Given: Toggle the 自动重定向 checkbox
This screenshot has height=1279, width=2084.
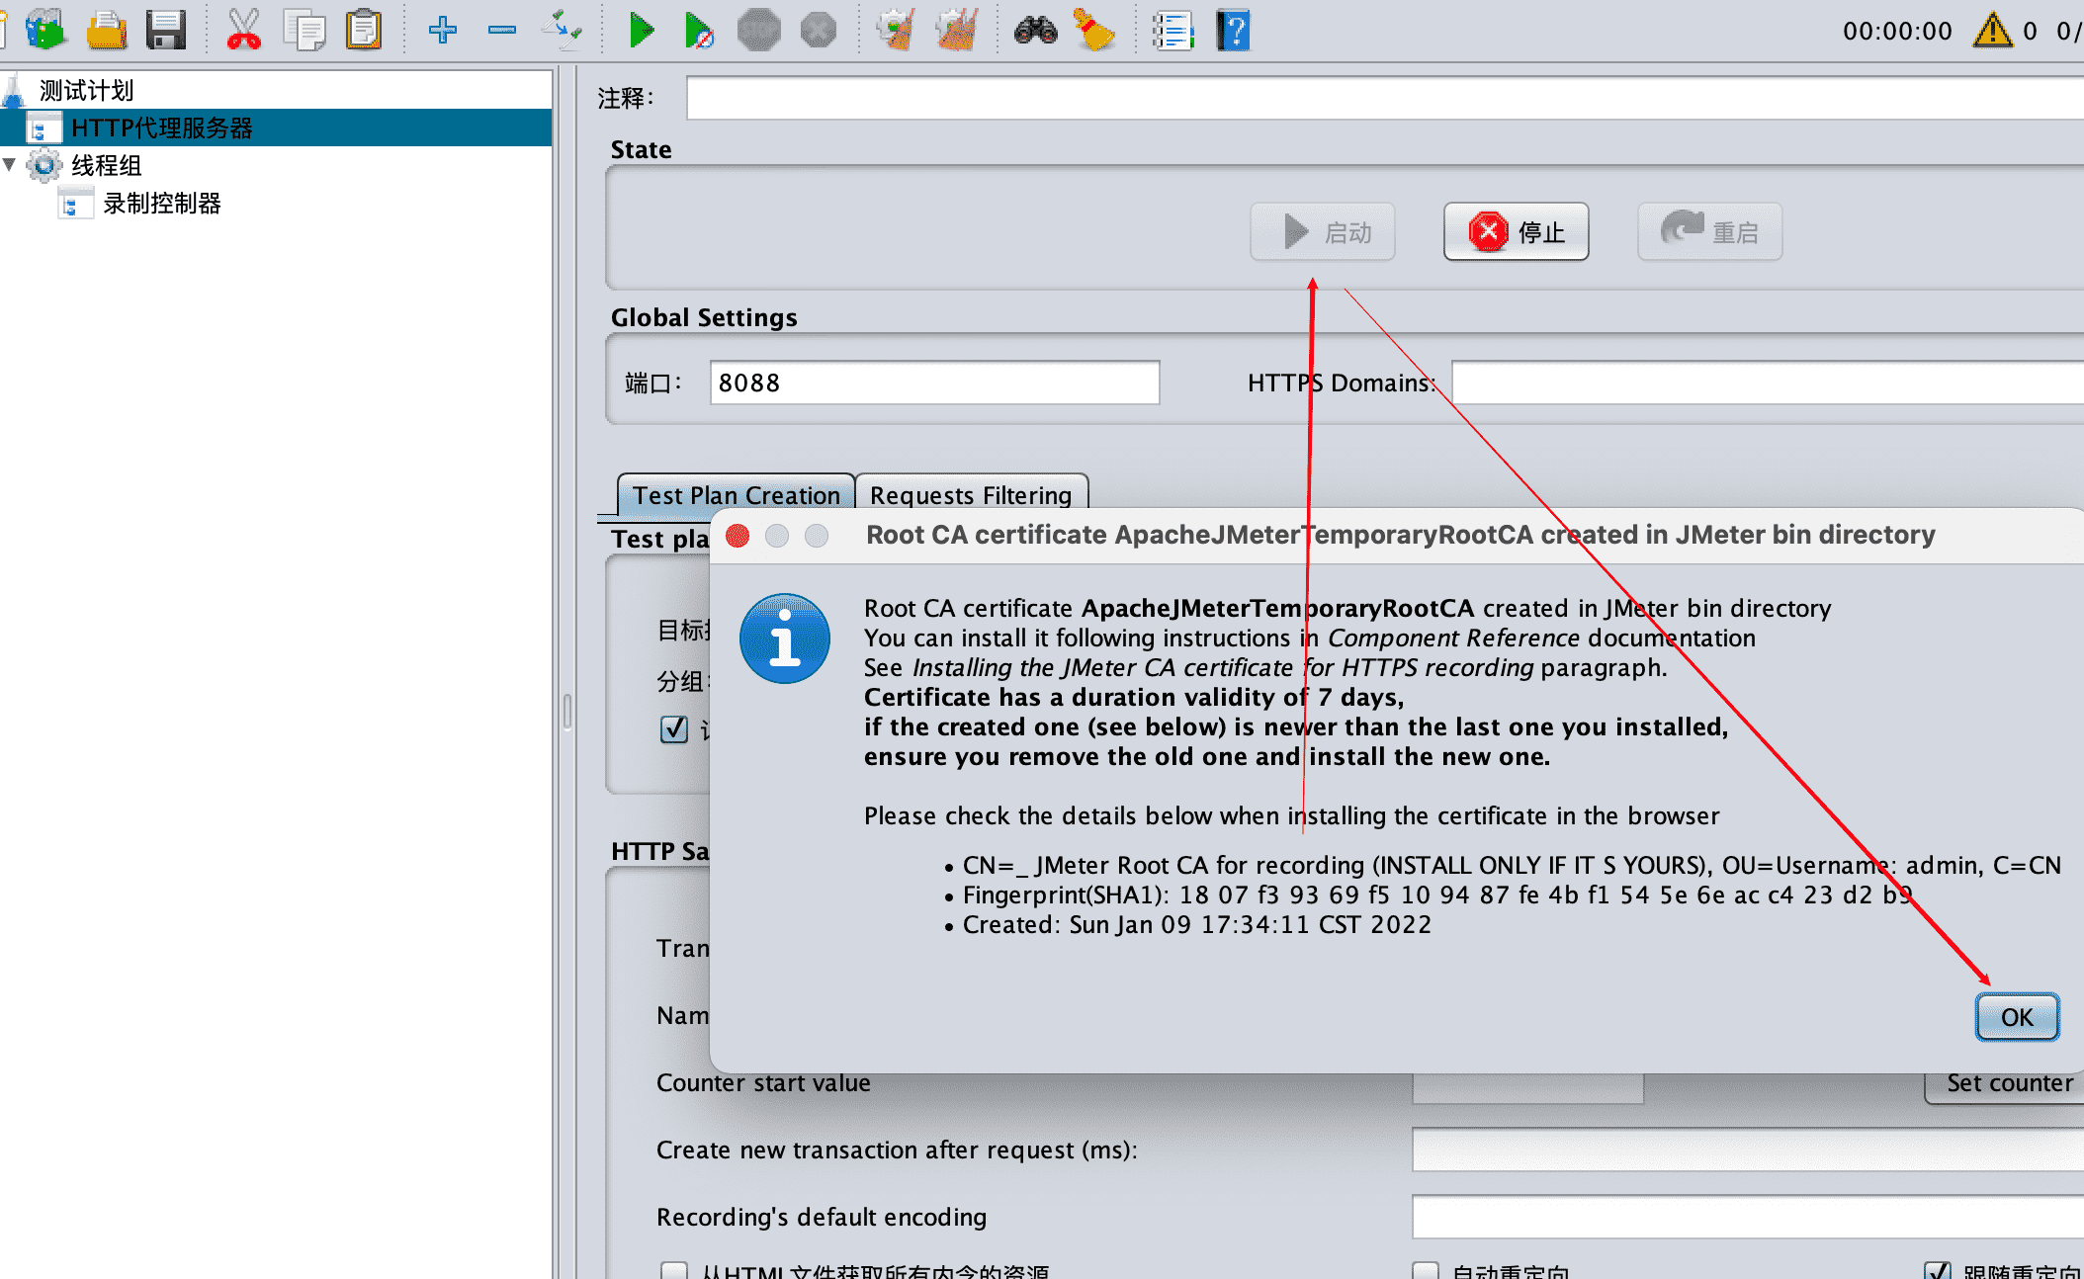Looking at the screenshot, I should 1425,1270.
